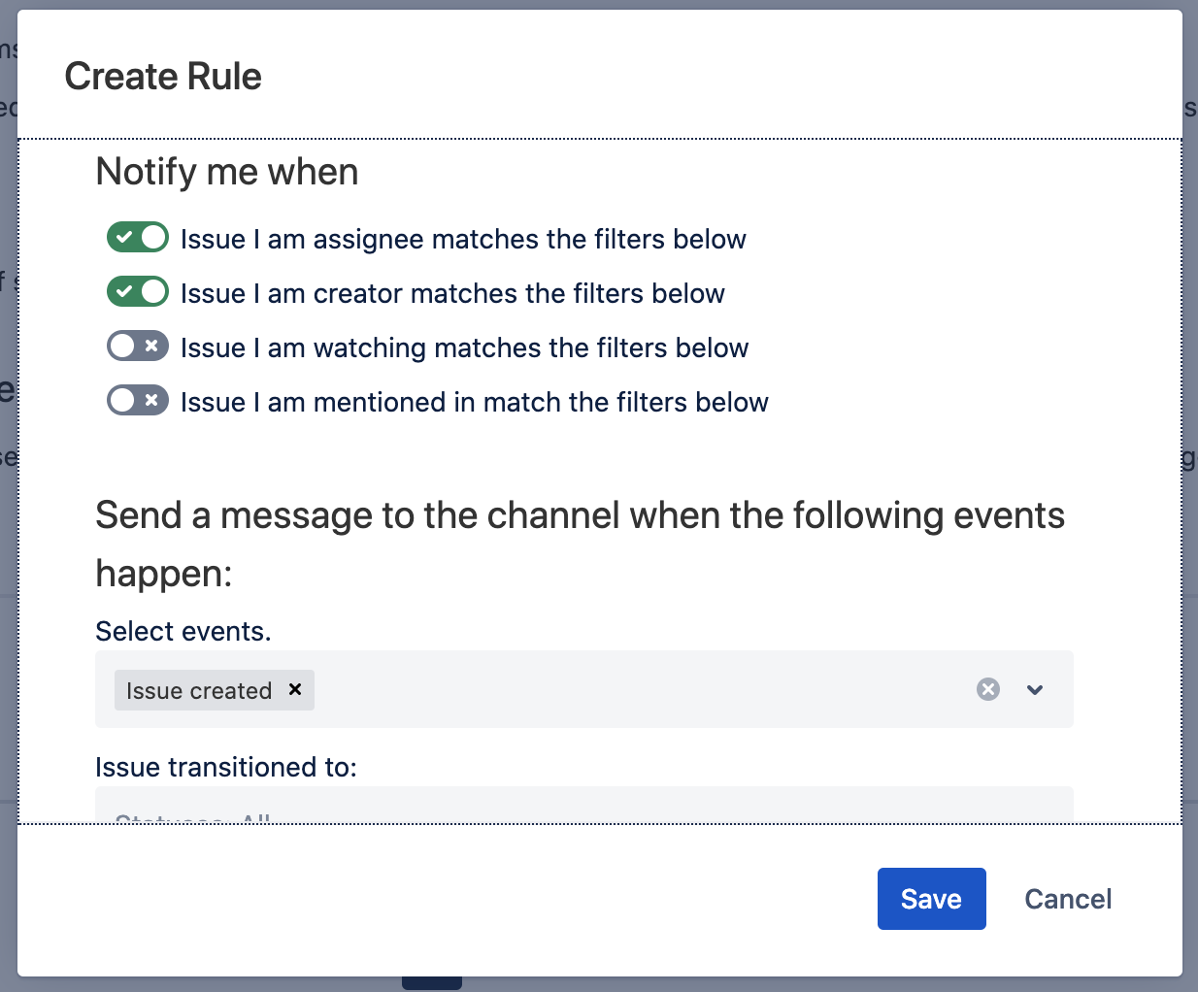1198x992 pixels.
Task: Enable the mentioned-in notification toggle
Action: [137, 401]
